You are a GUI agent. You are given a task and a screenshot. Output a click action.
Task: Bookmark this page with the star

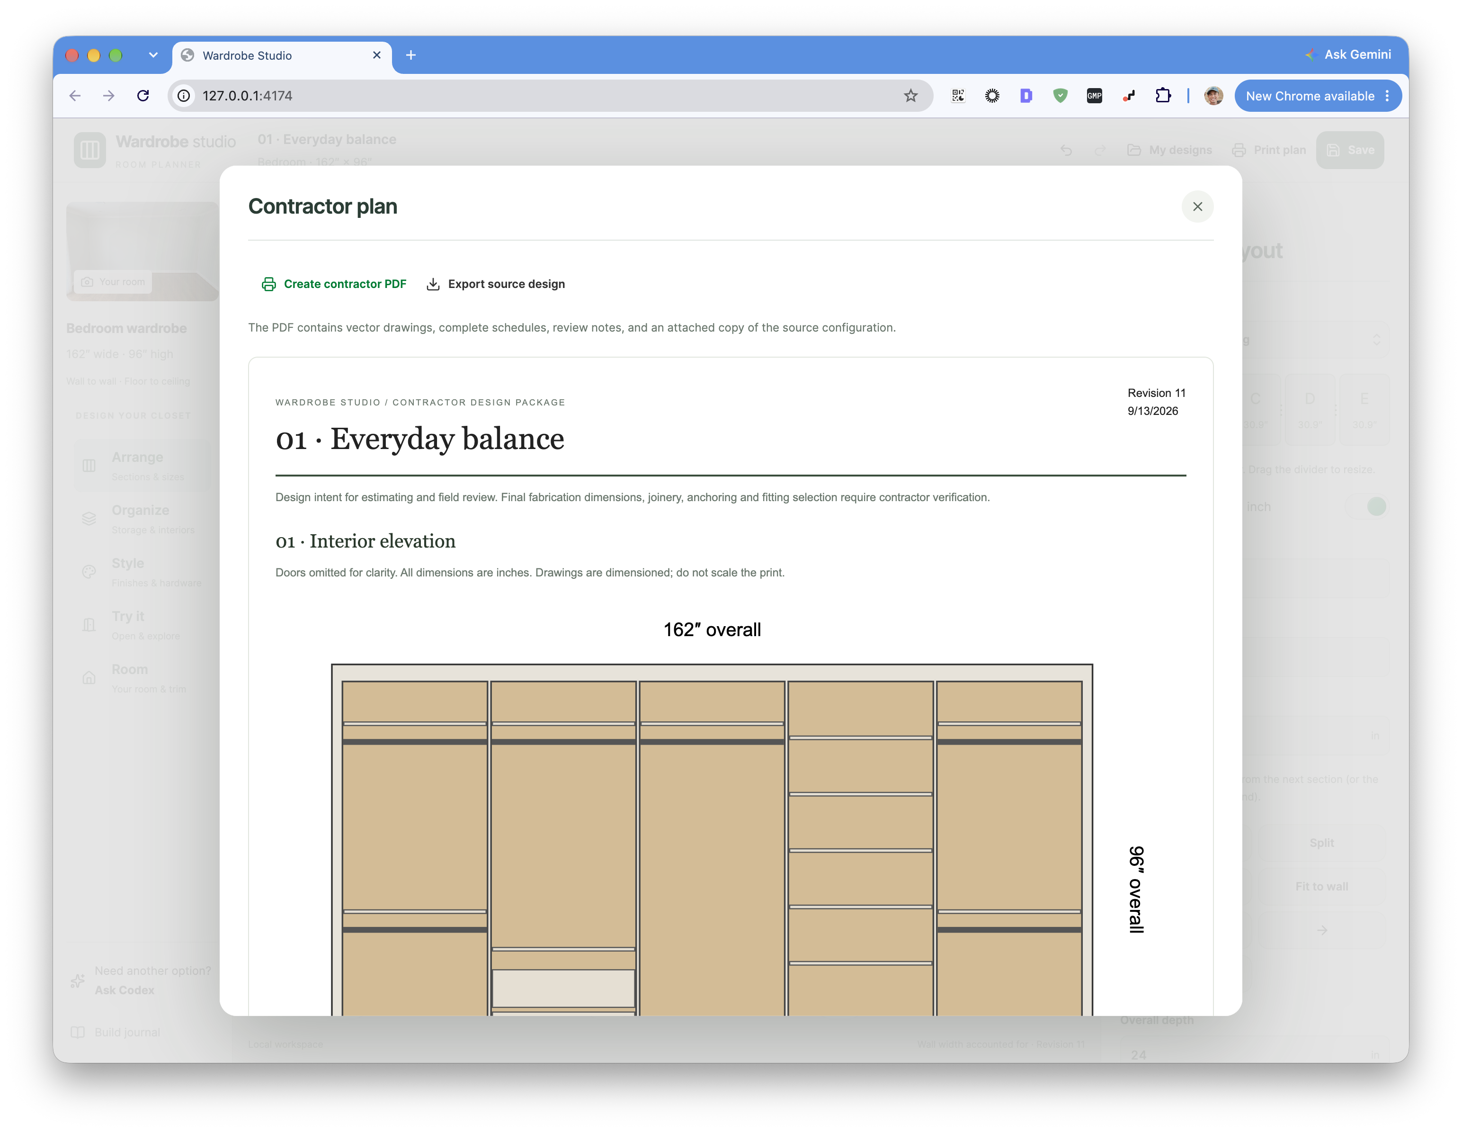pos(910,96)
